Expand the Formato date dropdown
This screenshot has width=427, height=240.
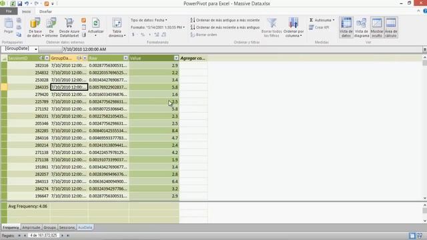(184, 27)
